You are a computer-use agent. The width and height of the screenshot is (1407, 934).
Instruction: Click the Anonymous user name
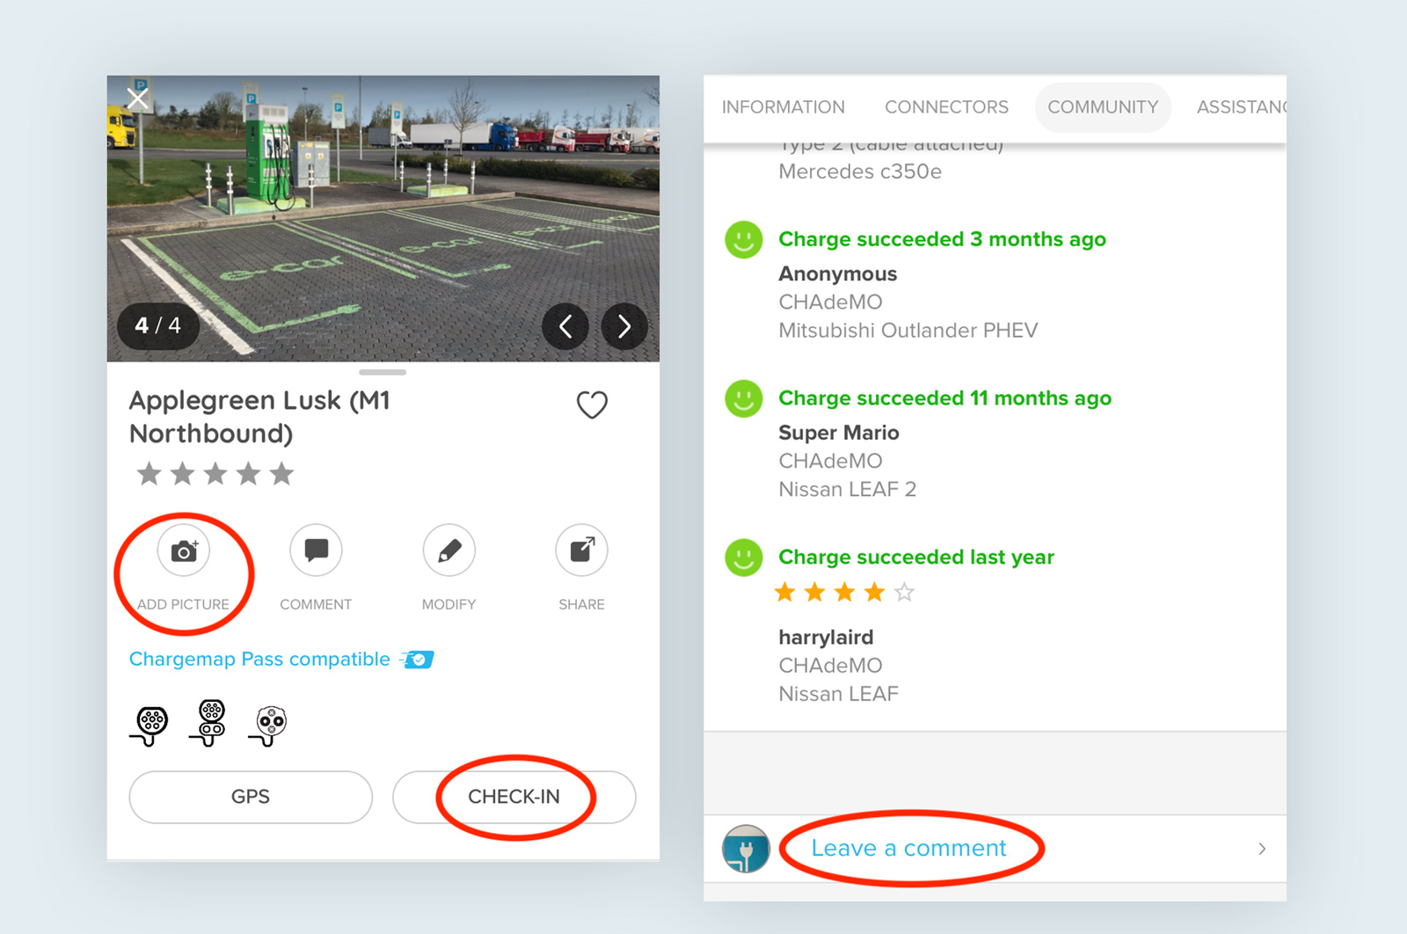[x=837, y=274]
